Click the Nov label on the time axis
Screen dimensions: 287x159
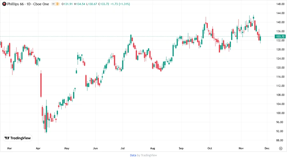241,148
